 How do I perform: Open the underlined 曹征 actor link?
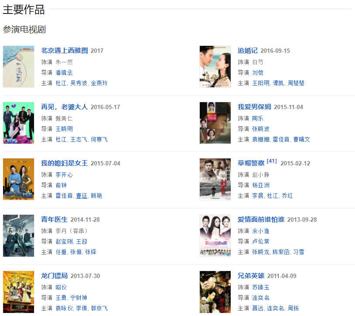(82, 196)
